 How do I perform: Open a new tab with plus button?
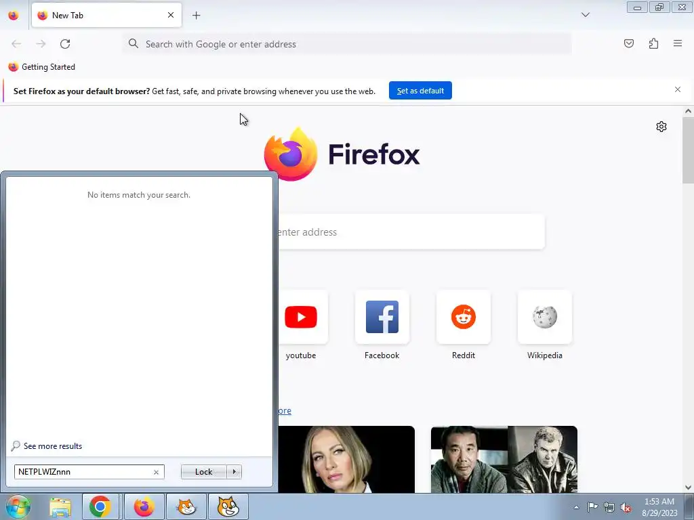click(196, 16)
